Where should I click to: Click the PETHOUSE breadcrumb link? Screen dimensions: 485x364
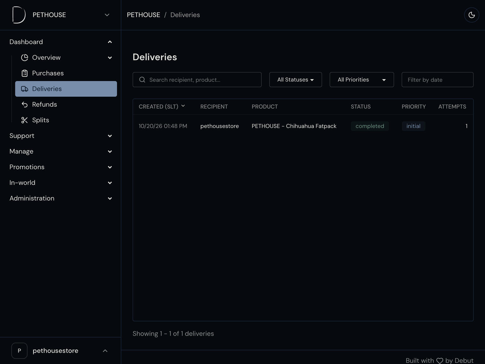[x=144, y=15]
